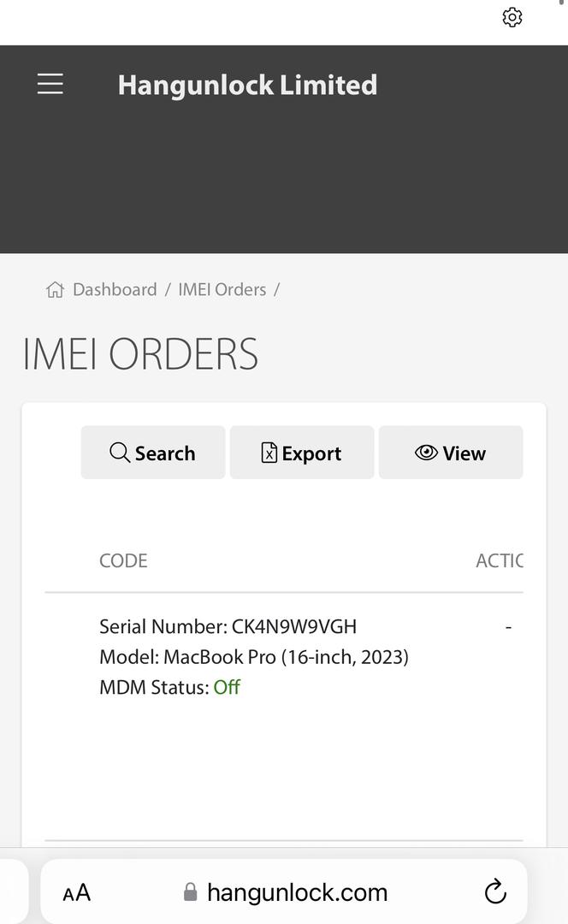Viewport: 568px width, 924px height.
Task: Tap the hangunlock.com address field
Action: point(297,892)
